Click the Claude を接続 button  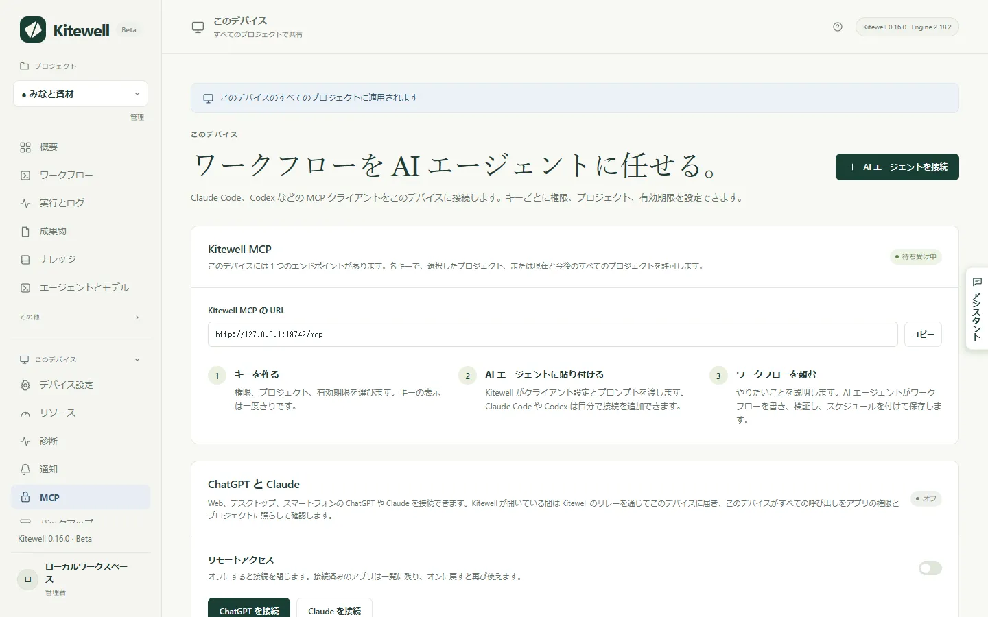tap(334, 610)
